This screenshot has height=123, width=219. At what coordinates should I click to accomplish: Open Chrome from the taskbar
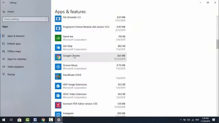[x=43, y=120]
